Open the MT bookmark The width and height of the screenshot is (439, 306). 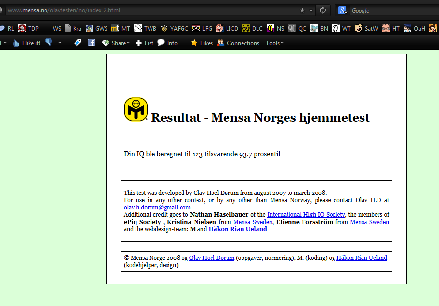pos(121,28)
